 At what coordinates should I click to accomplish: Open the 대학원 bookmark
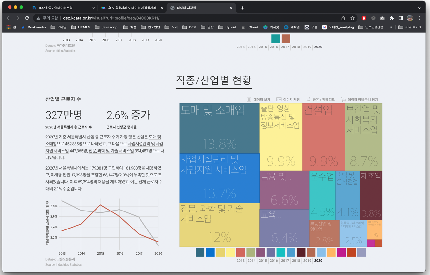[291, 27]
